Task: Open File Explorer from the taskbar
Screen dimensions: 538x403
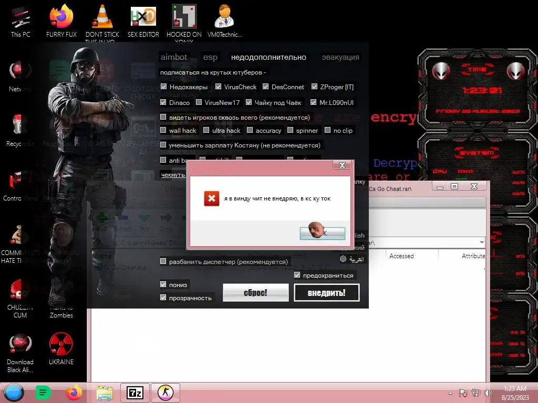Action: [x=105, y=393]
